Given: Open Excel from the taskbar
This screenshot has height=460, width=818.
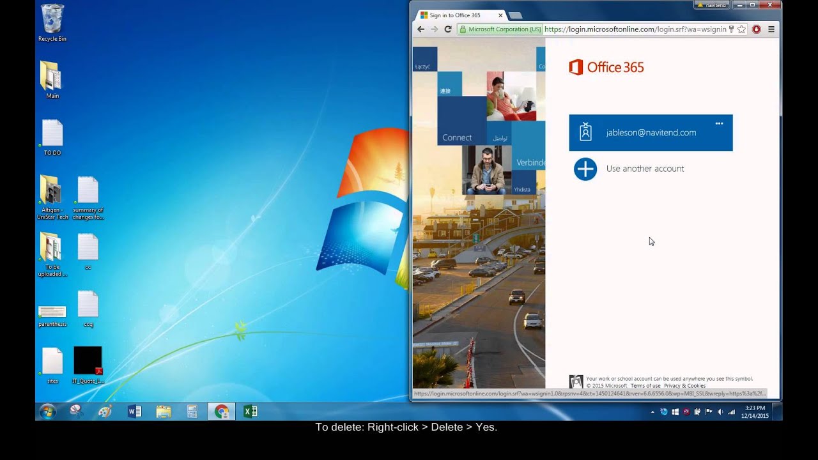Looking at the screenshot, I should 251,411.
